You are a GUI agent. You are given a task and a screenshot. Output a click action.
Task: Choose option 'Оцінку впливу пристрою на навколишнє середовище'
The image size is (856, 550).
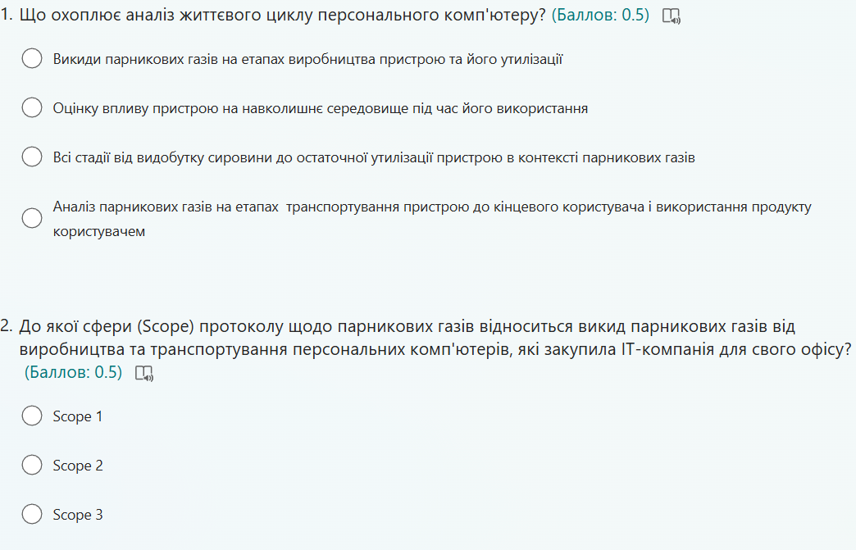32,107
